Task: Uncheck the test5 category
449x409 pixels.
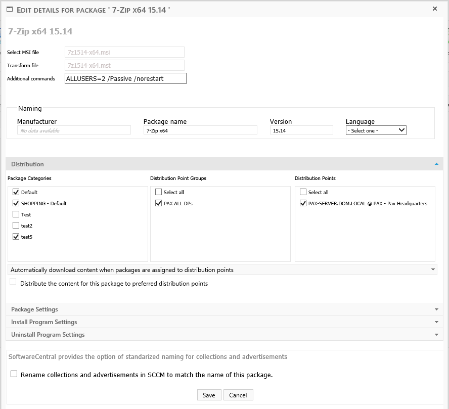Action: (16, 237)
